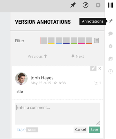Open the filter list view icon
The width and height of the screenshot is (116, 139).
click(x=97, y=41)
